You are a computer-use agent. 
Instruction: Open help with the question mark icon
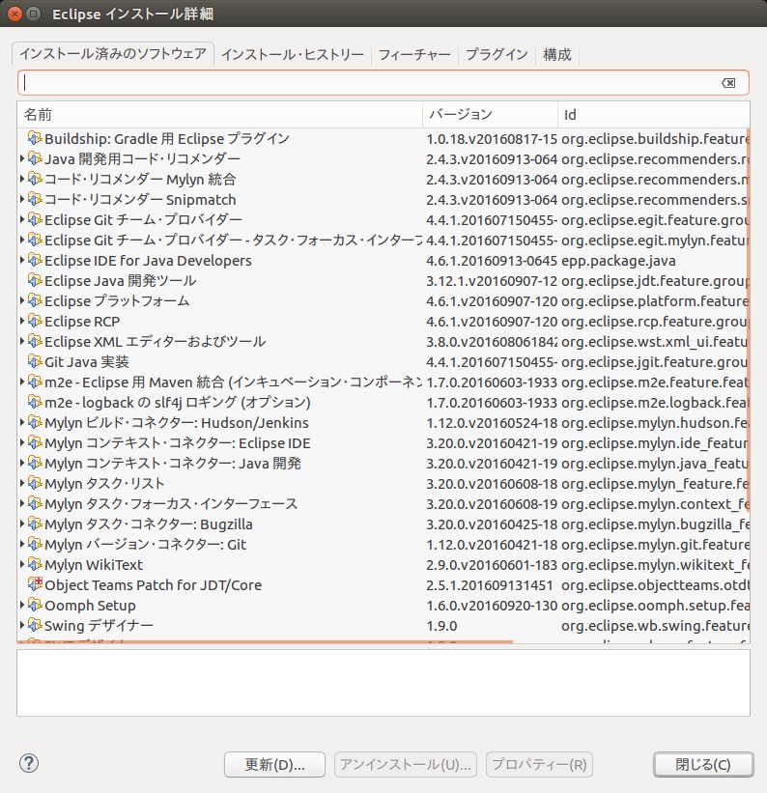point(29,763)
